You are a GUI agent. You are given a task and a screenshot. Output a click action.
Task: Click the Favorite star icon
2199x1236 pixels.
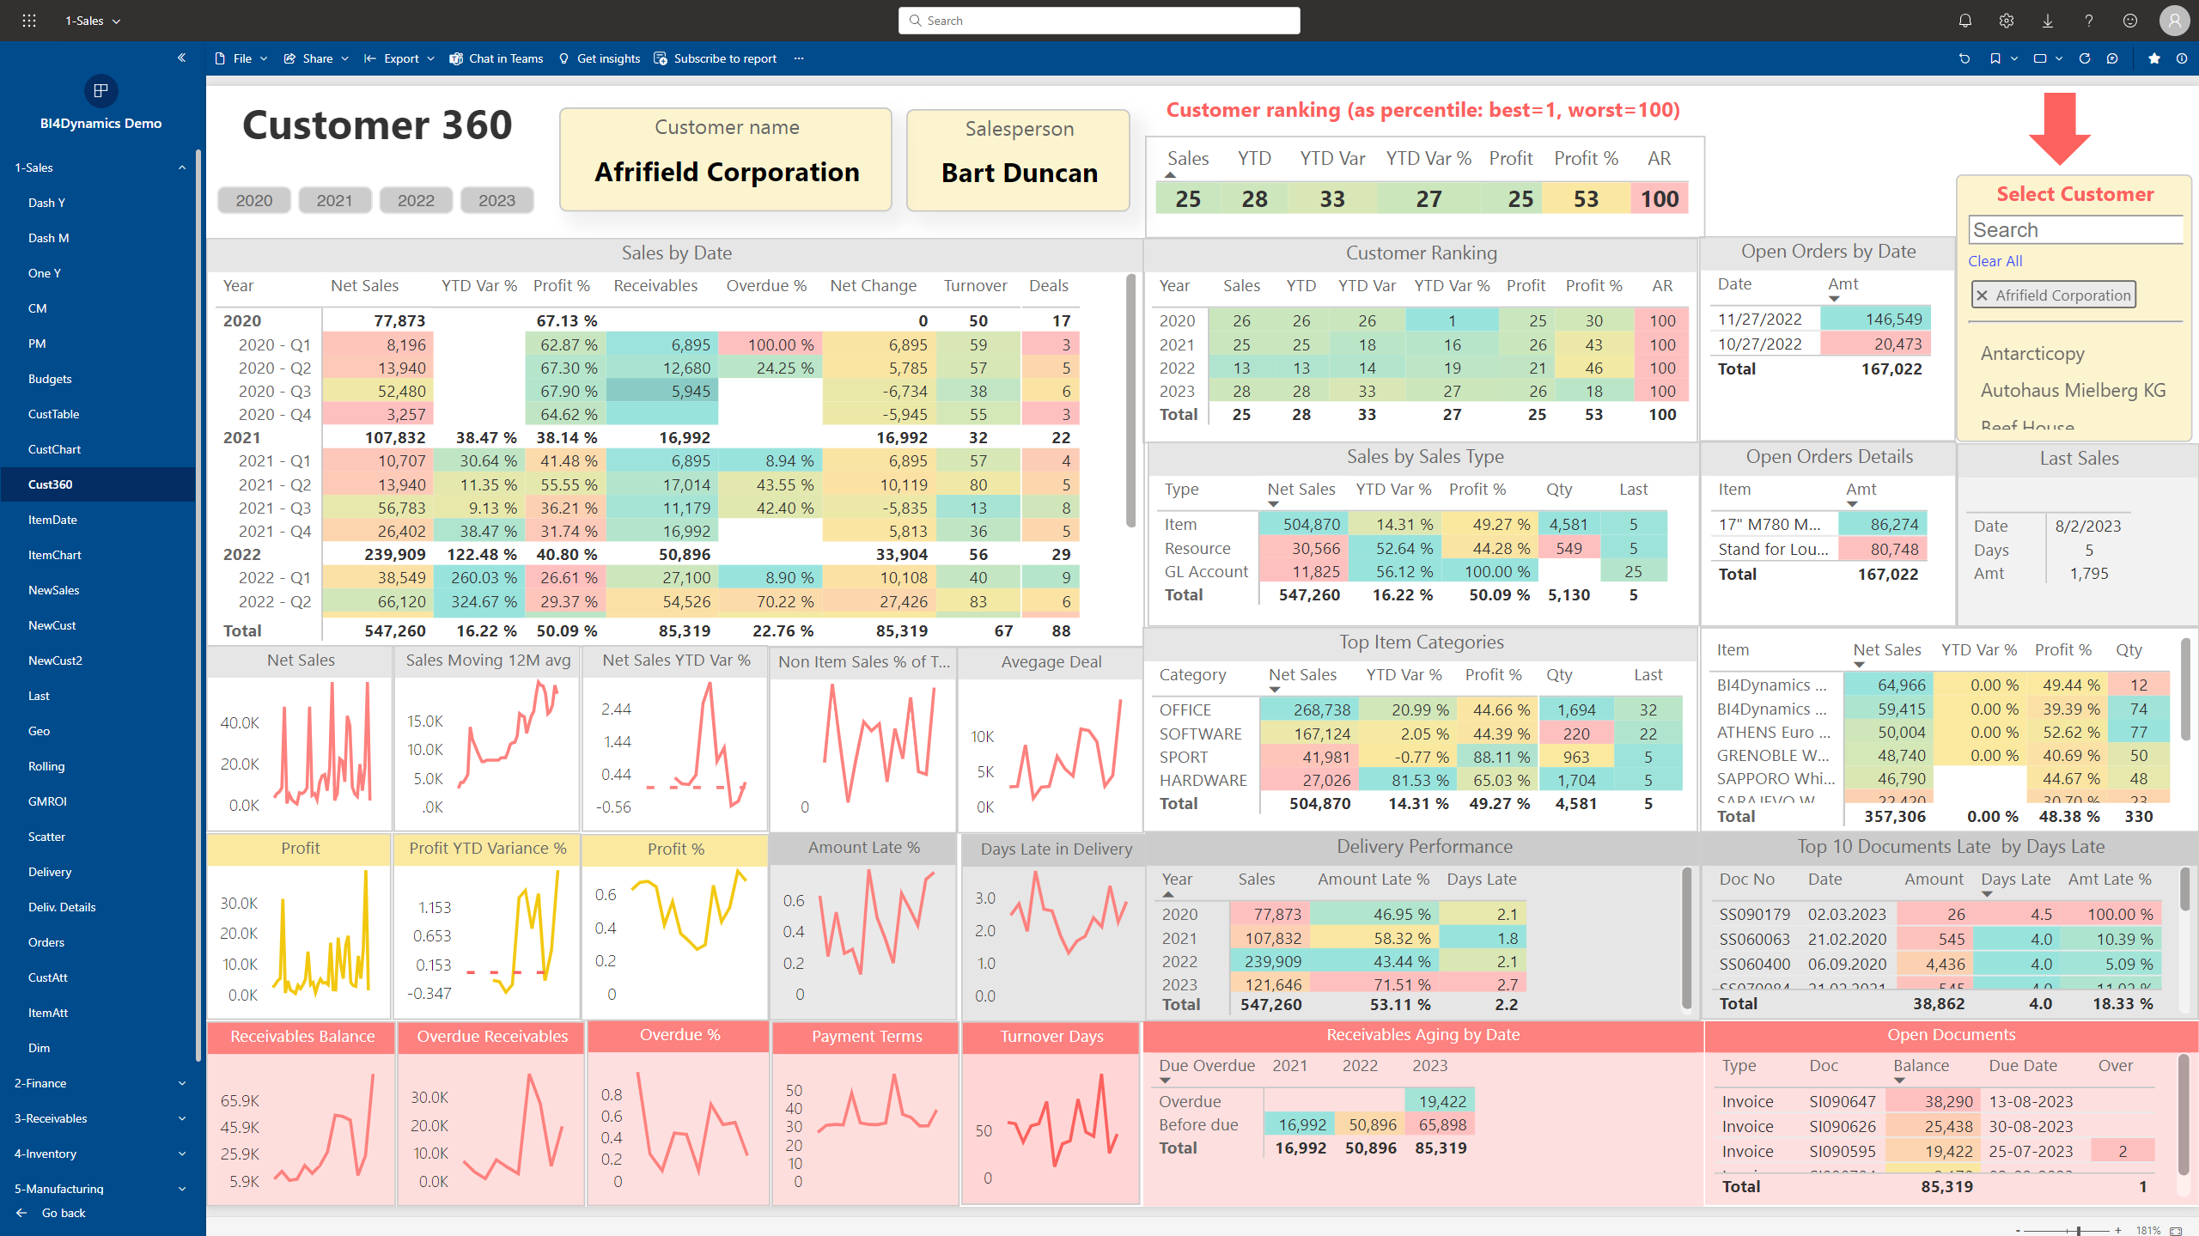click(x=2153, y=58)
